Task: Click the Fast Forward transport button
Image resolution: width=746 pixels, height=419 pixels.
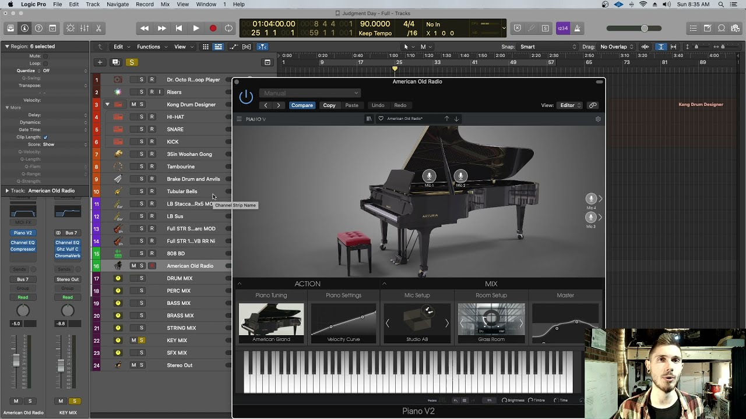Action: pos(161,28)
